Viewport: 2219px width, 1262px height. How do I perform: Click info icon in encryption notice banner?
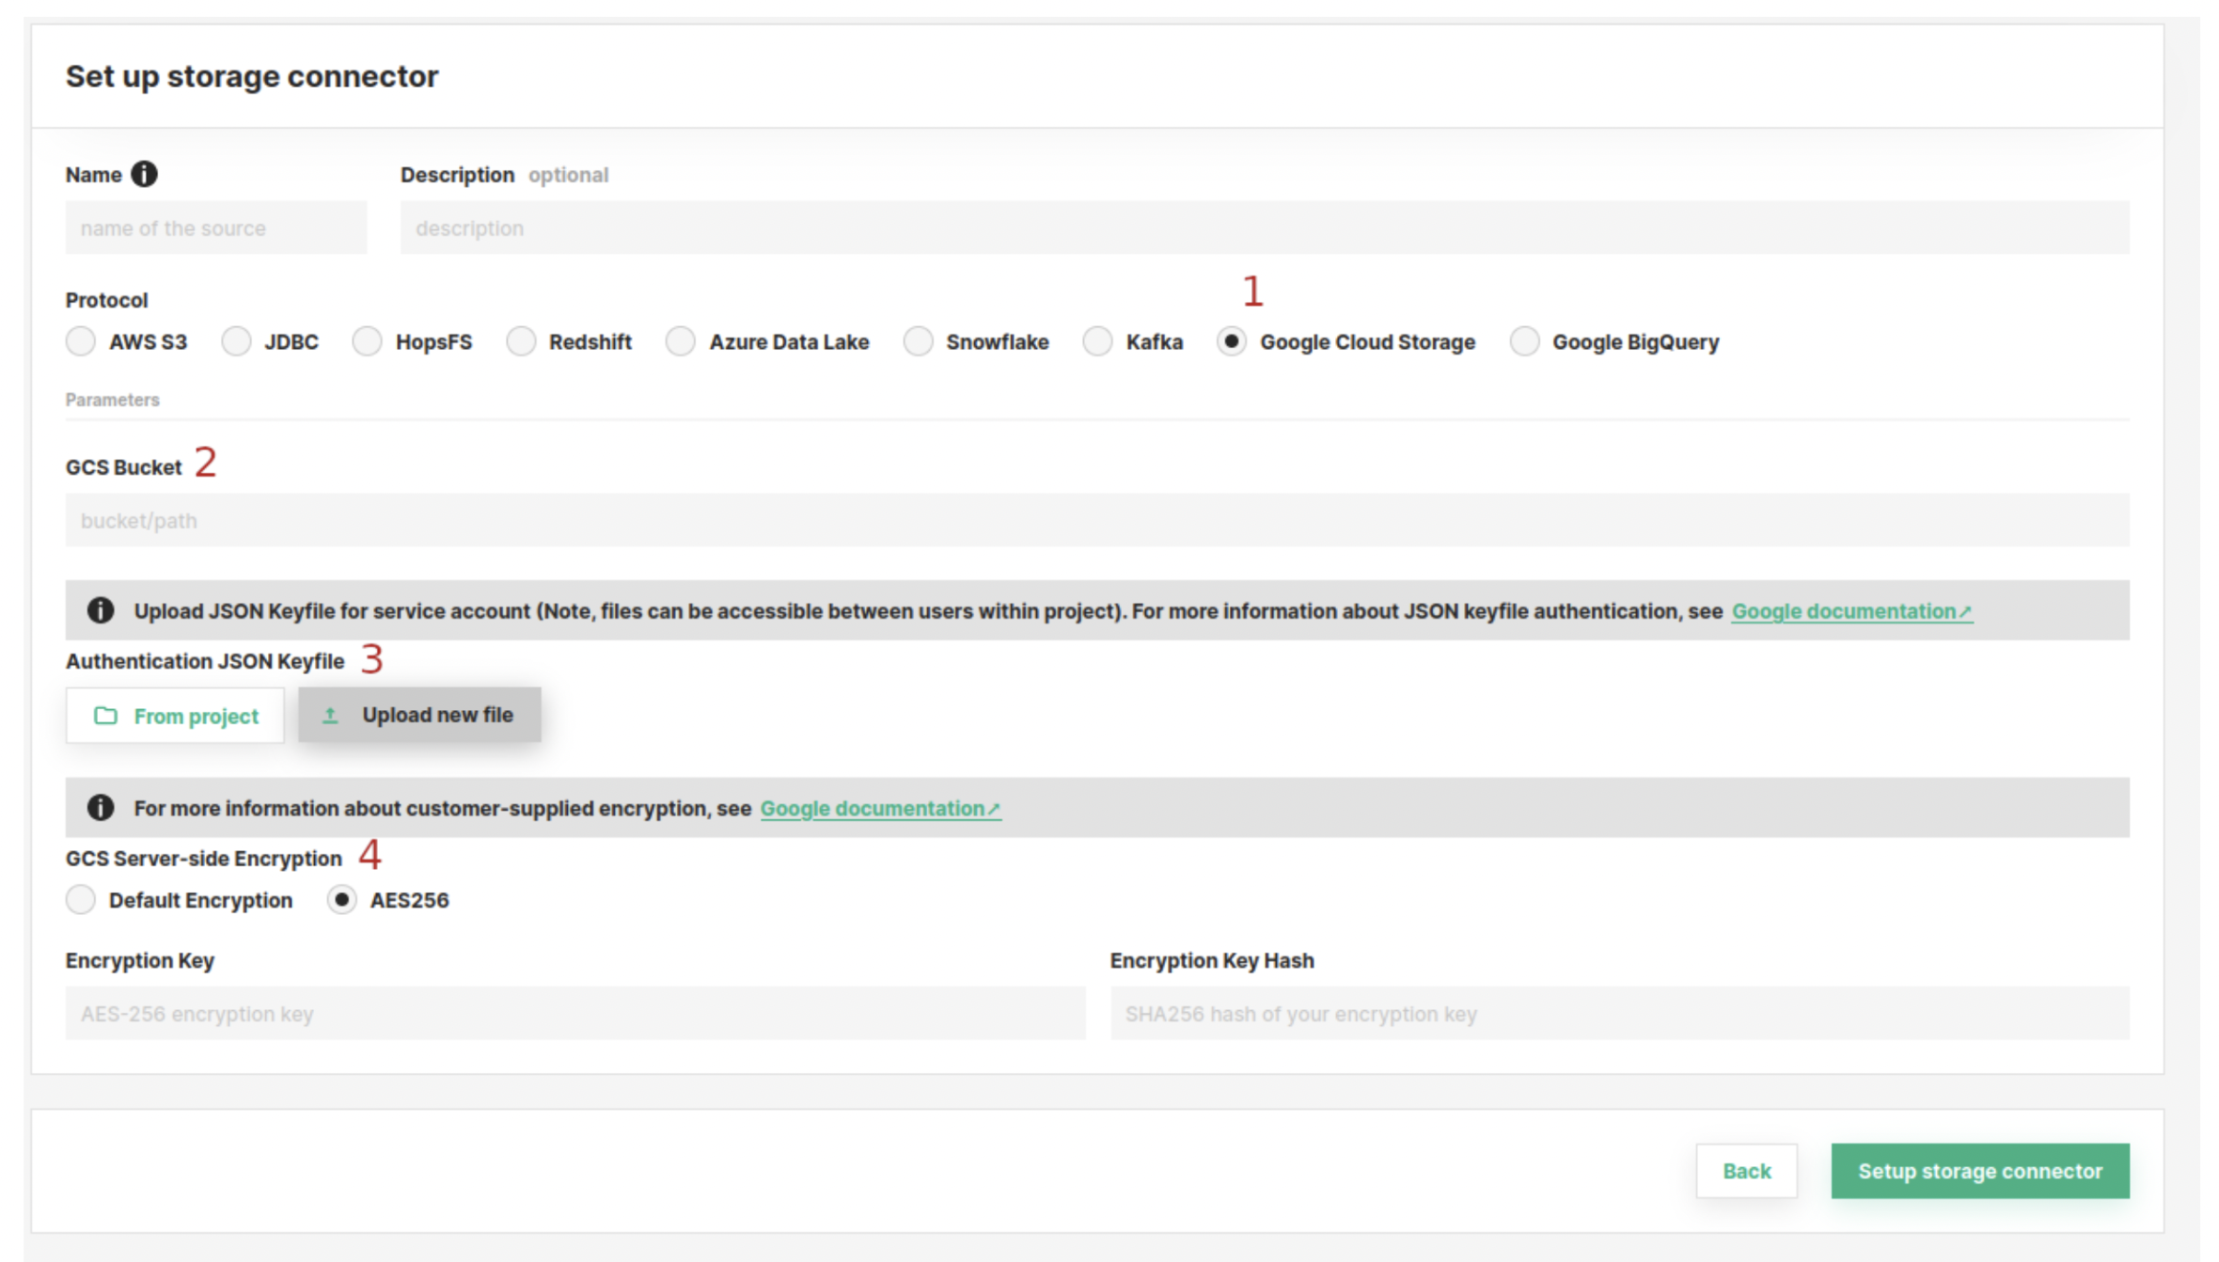101,808
